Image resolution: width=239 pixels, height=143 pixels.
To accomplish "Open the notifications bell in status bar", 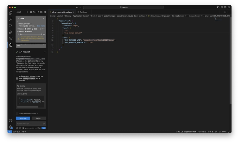I will [x=229, y=132].
